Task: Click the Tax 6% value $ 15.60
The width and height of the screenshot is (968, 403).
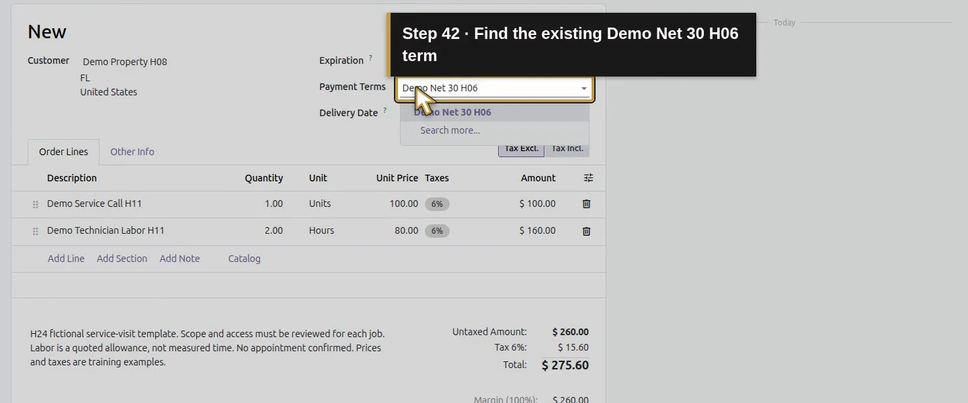Action: [x=573, y=348]
